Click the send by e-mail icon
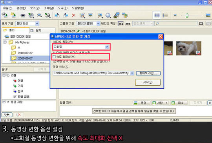This screenshot has width=212, height=143. coord(39,15)
